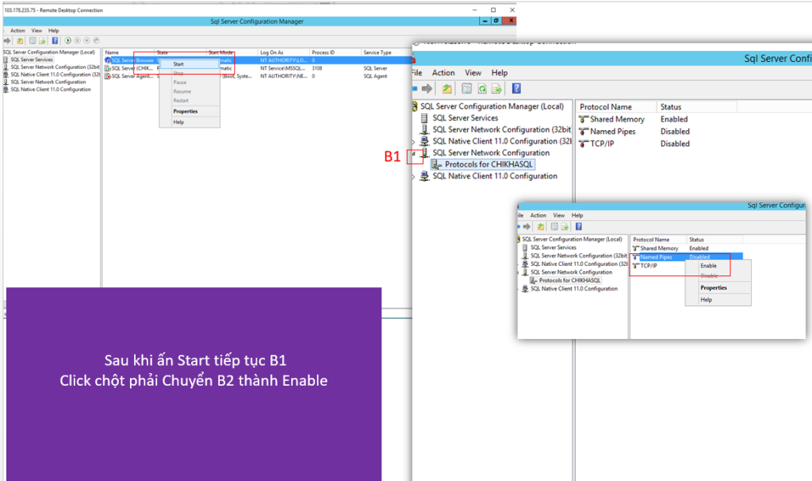Open Help menu in services window
The height and width of the screenshot is (481, 812).
pyautogui.click(x=53, y=31)
